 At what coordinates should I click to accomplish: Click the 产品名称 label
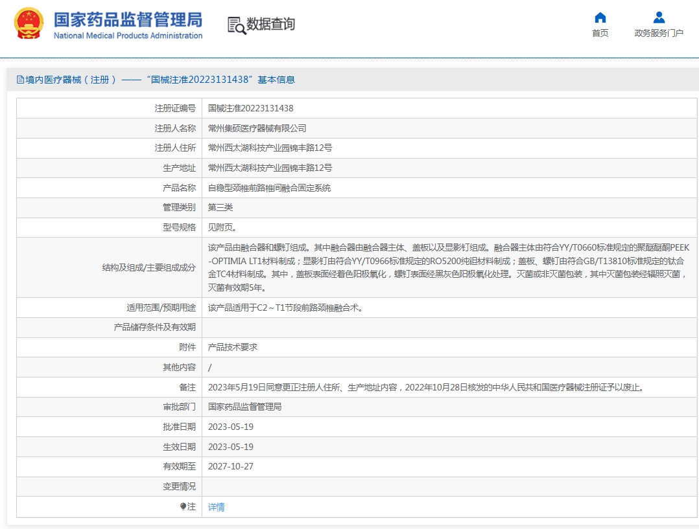click(179, 188)
